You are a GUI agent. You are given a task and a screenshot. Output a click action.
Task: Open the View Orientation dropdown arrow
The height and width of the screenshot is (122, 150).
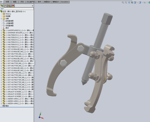point(137,3)
